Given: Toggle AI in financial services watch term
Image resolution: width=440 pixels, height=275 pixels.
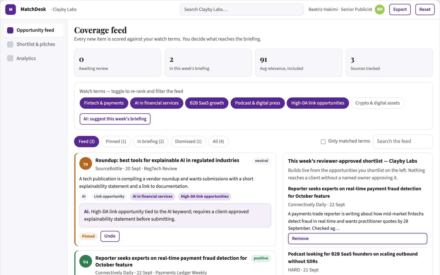Looking at the screenshot, I should tap(157, 103).
